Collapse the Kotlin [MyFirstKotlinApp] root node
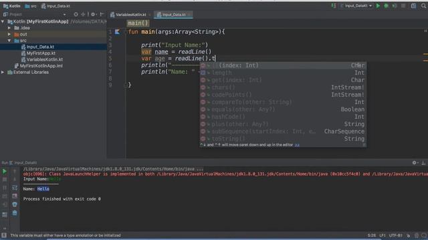The width and height of the screenshot is (428, 240). coord(3,21)
